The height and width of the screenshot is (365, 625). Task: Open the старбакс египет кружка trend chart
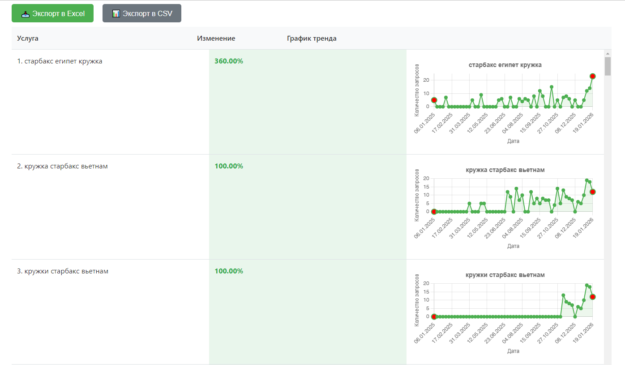pyautogui.click(x=505, y=102)
